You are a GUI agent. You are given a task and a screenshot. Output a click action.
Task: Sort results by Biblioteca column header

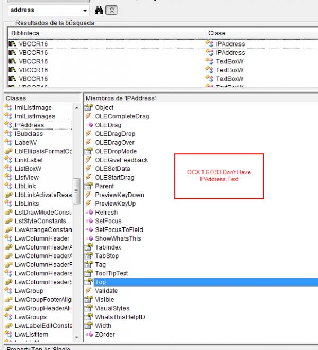(107, 33)
